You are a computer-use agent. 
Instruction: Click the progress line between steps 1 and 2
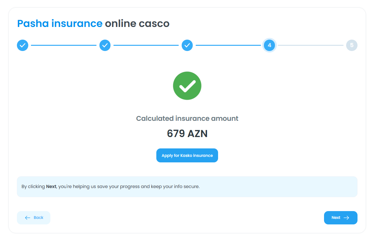[64, 45]
